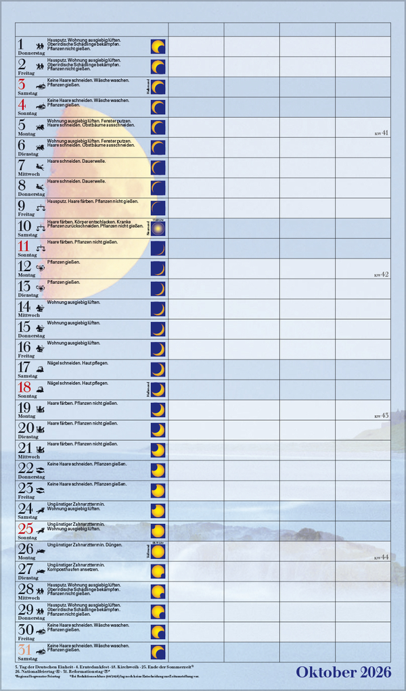Viewport: 406px width, 691px height.
Task: Click the red Sunday date 25
Action: point(26,529)
